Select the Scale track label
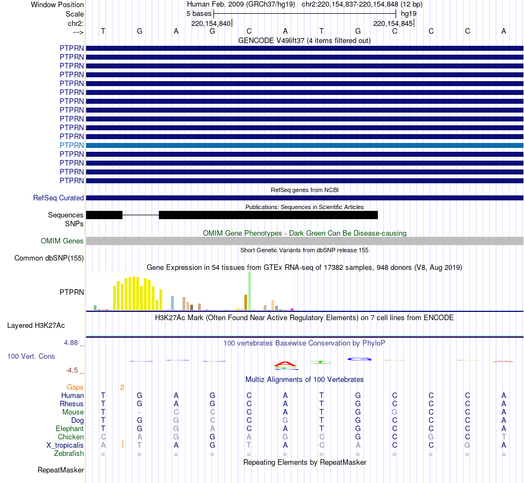This screenshot has height=483, width=524. click(74, 14)
